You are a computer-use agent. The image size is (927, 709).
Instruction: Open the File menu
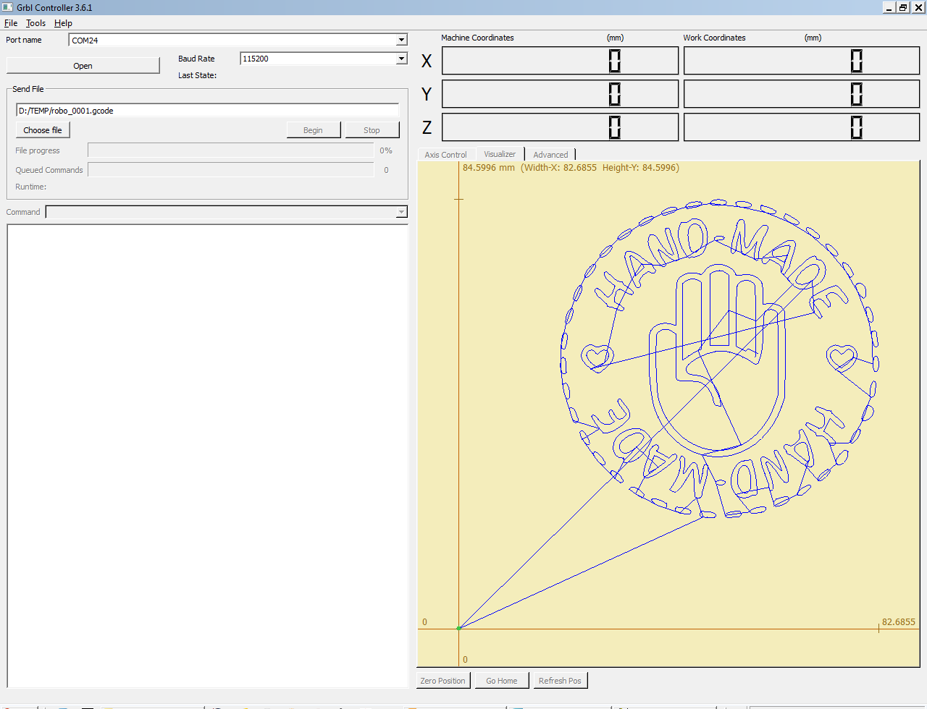point(11,23)
